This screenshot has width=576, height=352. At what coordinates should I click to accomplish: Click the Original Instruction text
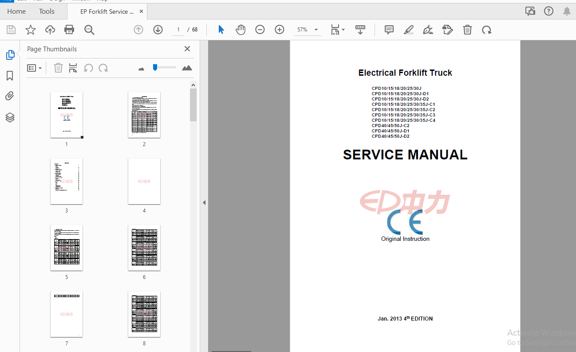pos(405,239)
